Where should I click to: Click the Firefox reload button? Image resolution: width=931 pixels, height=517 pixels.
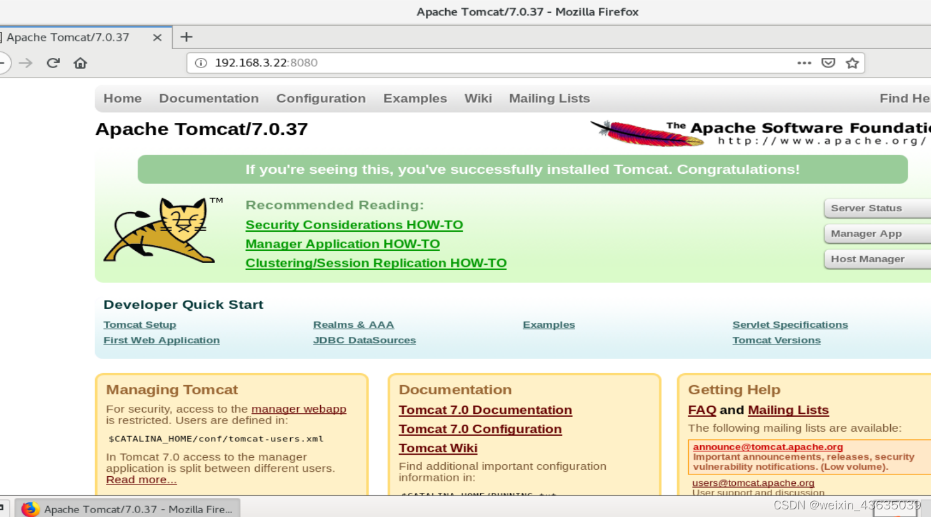[x=54, y=63]
